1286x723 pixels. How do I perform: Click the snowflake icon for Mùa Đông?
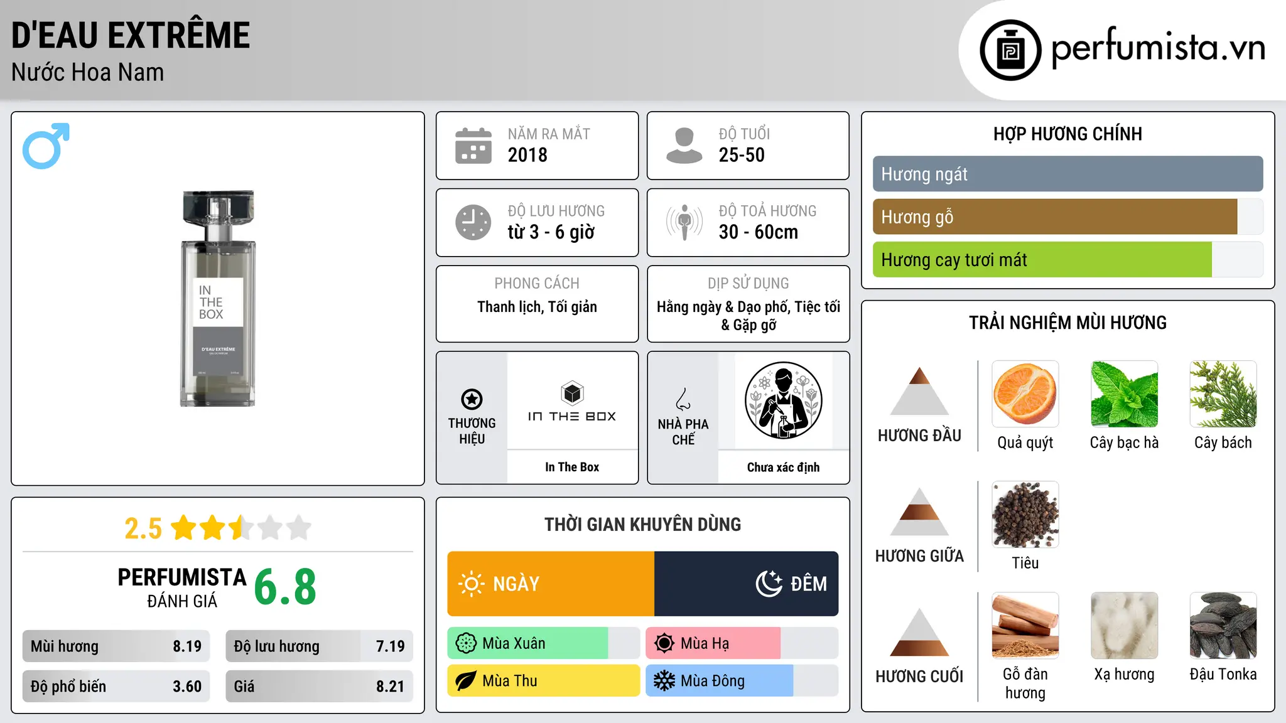664,681
